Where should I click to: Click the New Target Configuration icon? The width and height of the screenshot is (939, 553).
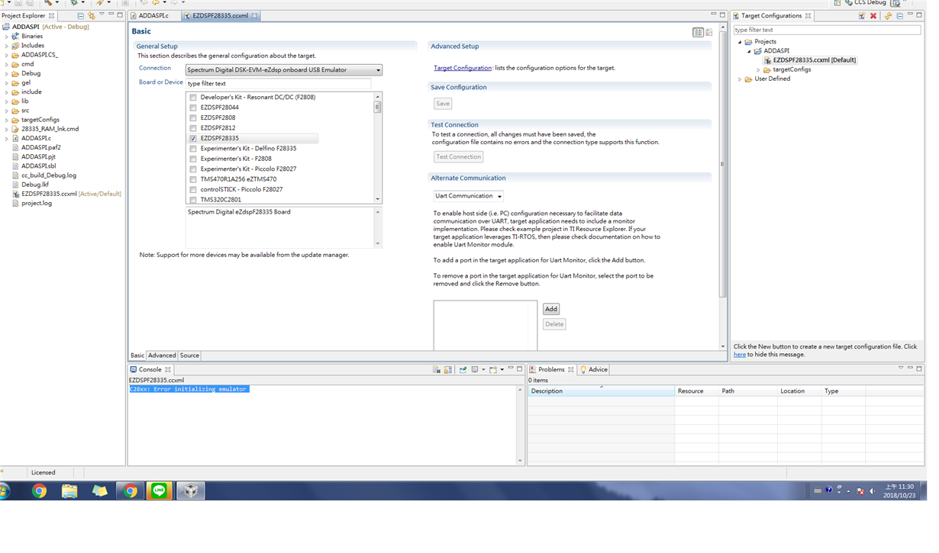pos(862,15)
